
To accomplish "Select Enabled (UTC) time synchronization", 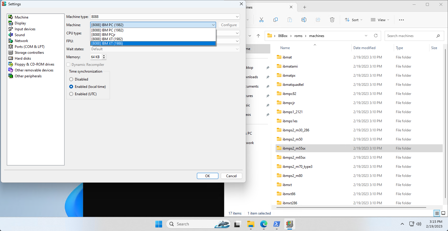I will (x=71, y=94).
